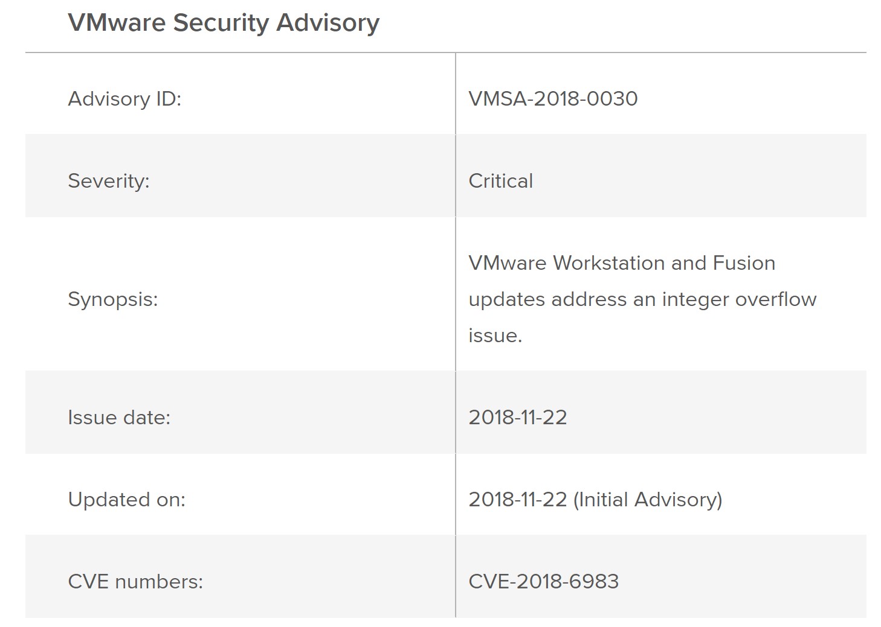Viewport: 881px width, 627px height.
Task: Select the Synopsis label
Action: (x=113, y=299)
